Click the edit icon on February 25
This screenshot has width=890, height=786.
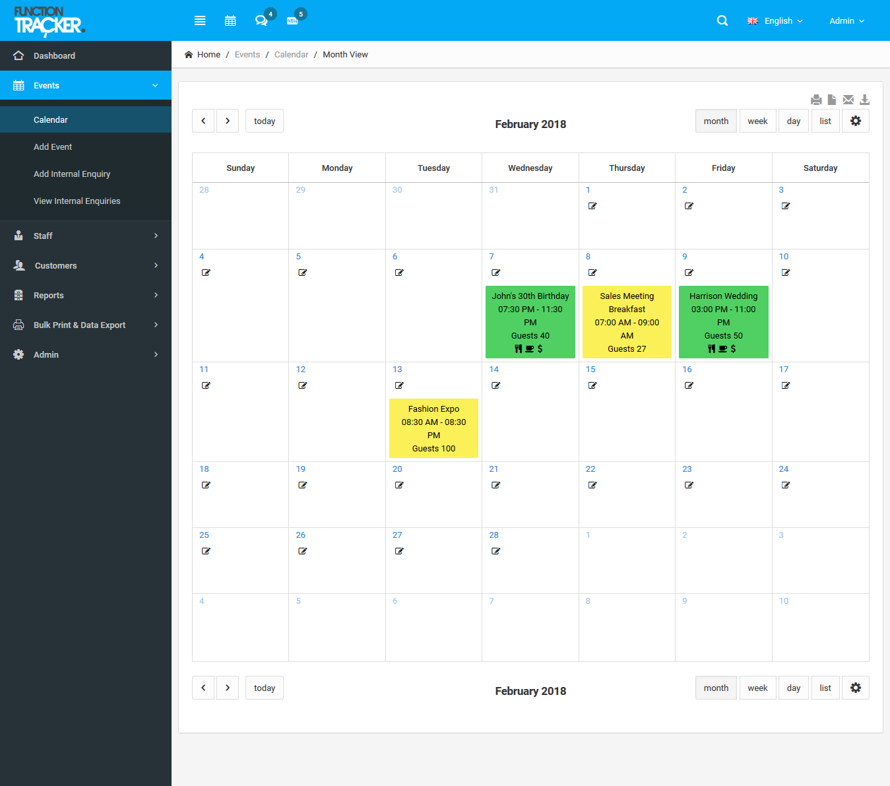[206, 551]
